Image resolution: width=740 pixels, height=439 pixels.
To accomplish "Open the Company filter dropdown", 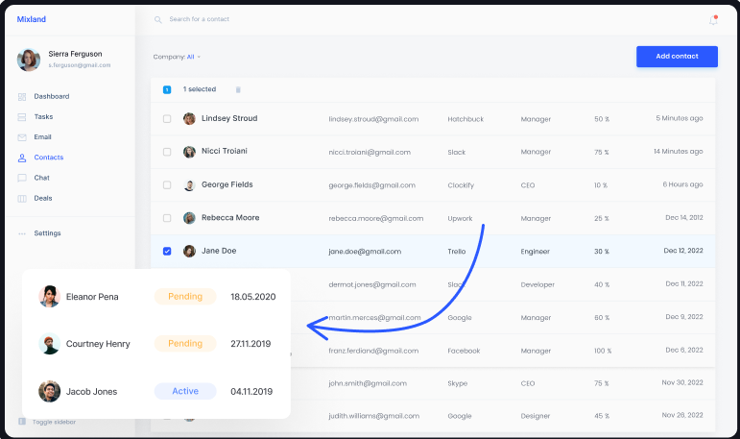I will click(x=178, y=57).
